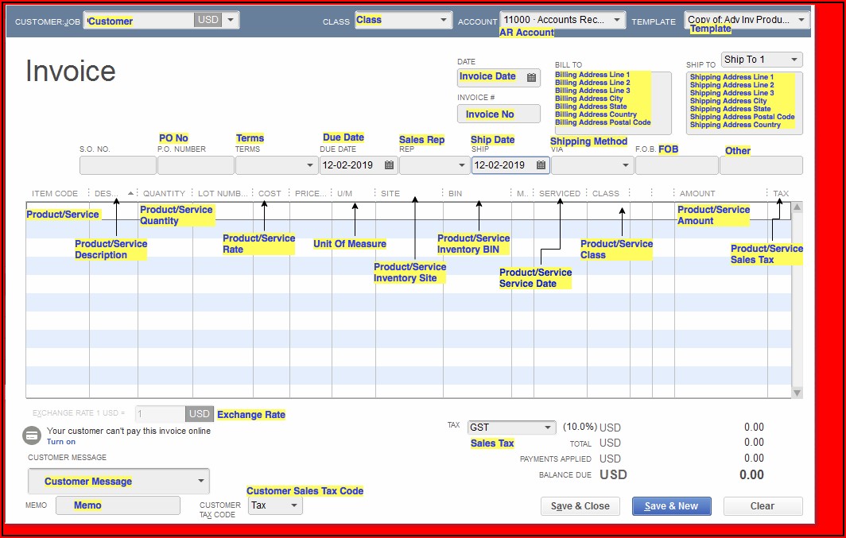Open the Invoice Date calendar picker
The width and height of the screenshot is (846, 538).
tap(531, 77)
